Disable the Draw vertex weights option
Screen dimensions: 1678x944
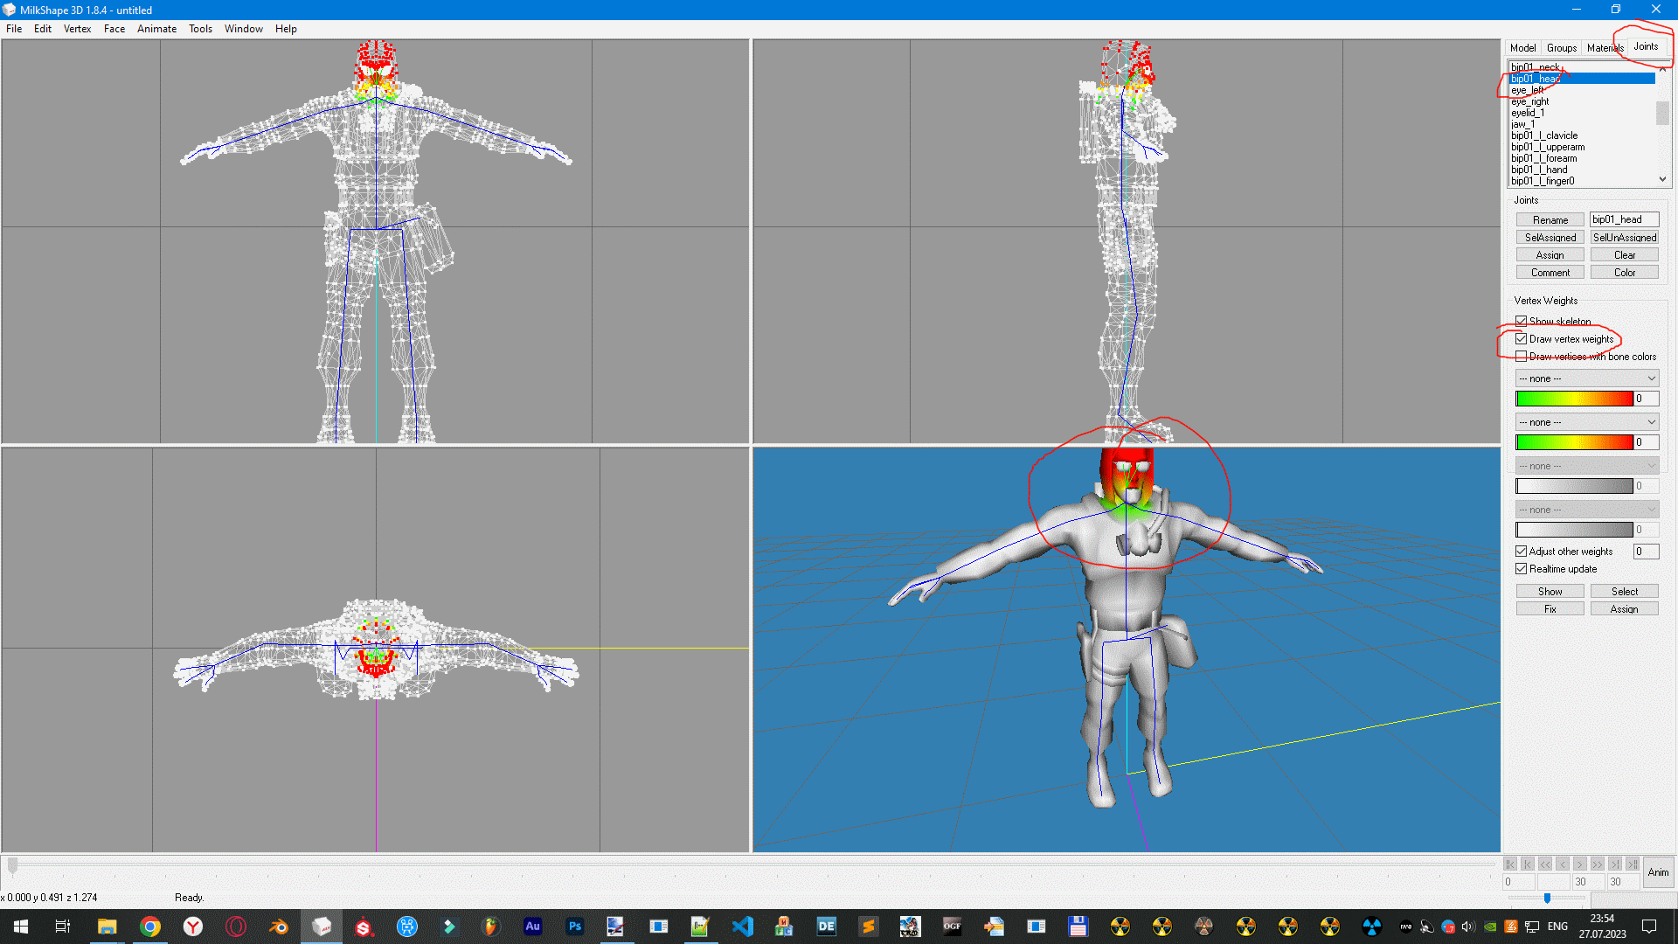[x=1522, y=339]
